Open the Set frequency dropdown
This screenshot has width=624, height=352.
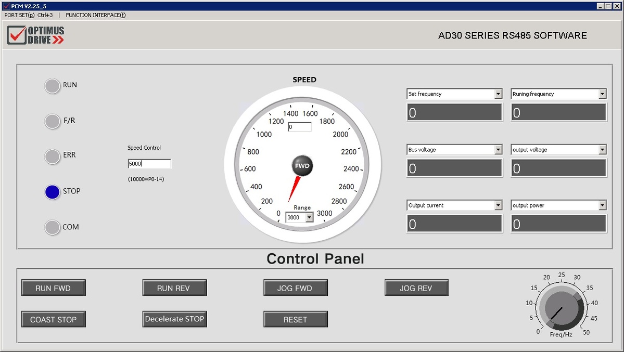tap(498, 94)
